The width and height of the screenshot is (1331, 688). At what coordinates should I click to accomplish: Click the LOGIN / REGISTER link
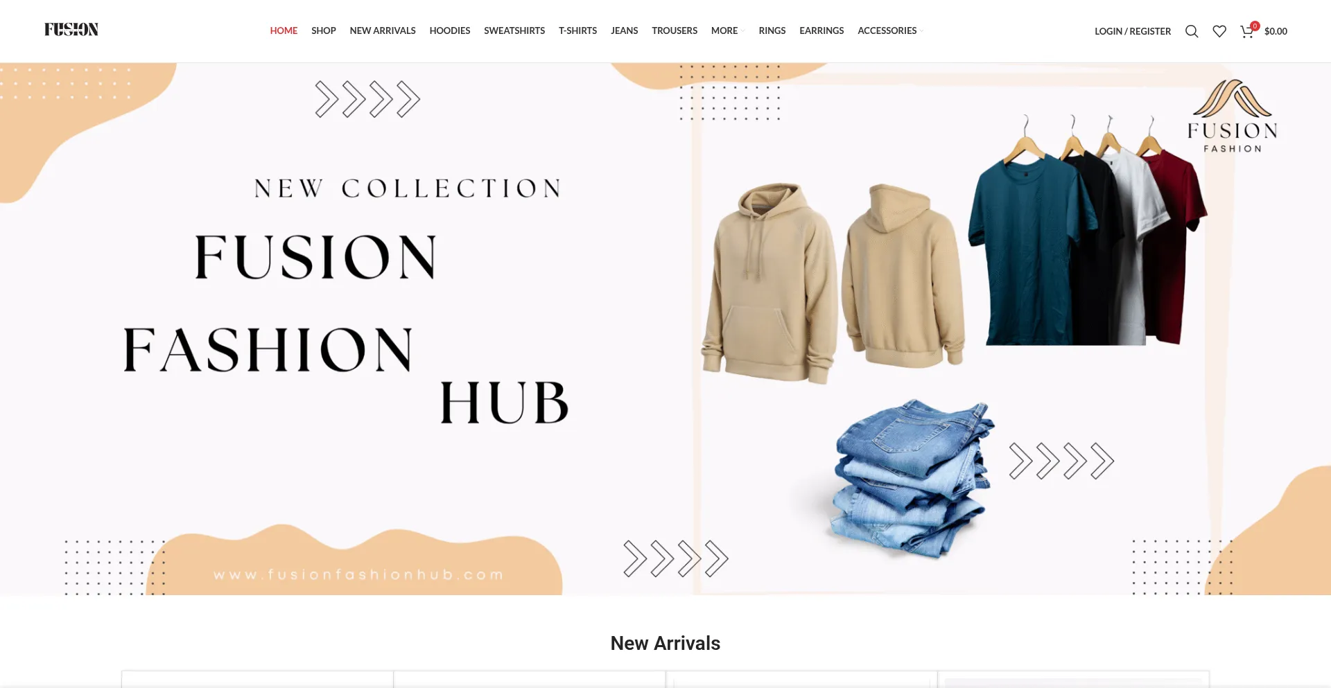tap(1133, 31)
